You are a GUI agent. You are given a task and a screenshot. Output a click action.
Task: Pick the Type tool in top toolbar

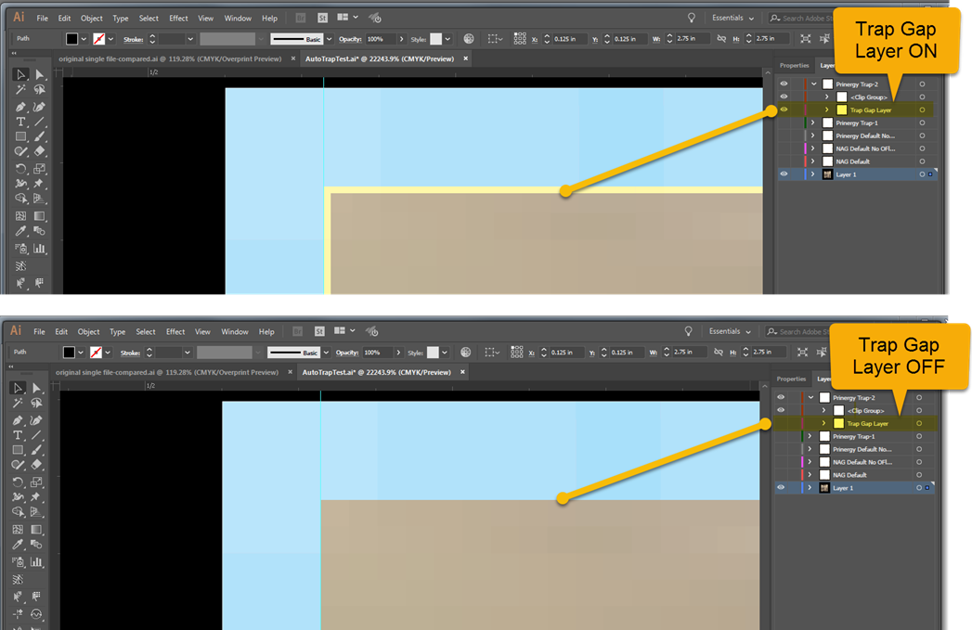[x=20, y=122]
